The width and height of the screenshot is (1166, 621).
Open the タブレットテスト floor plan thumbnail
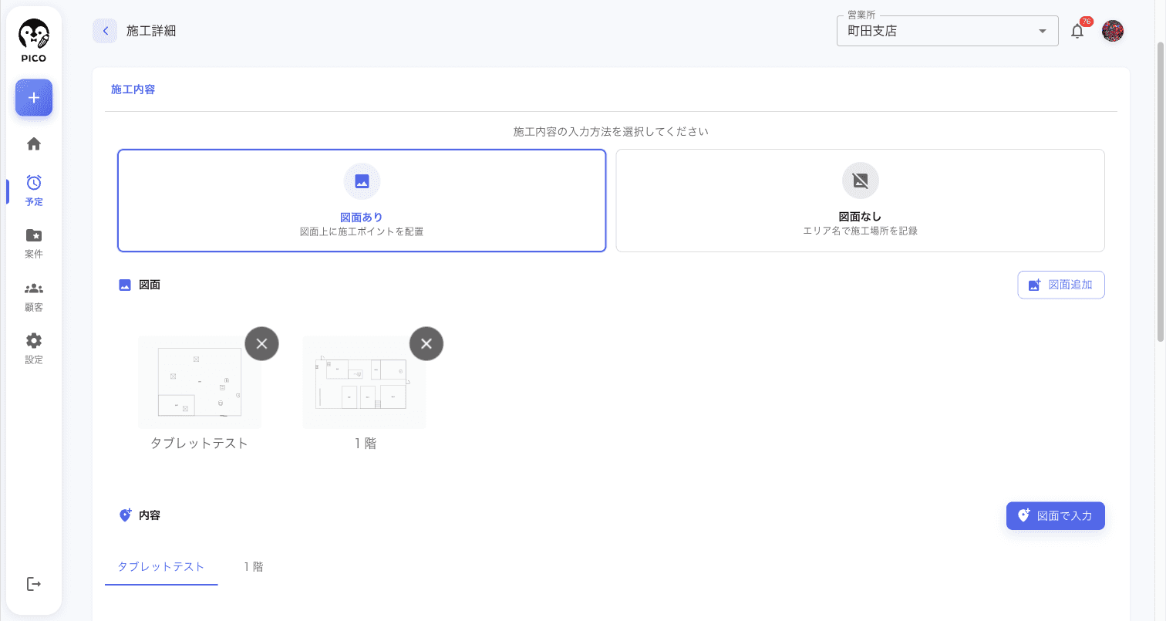(x=200, y=382)
